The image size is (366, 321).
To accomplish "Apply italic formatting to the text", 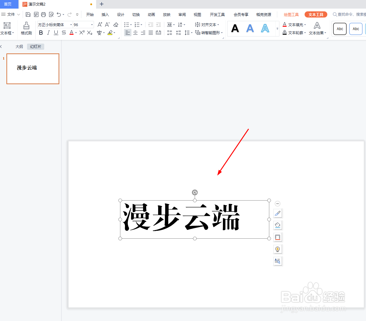I will pos(48,33).
